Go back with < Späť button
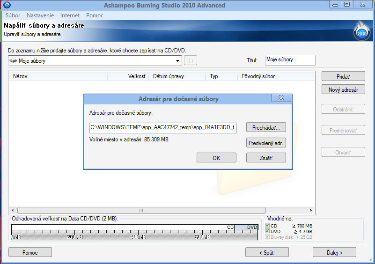Viewport: 375px width, 264px height. click(x=267, y=252)
